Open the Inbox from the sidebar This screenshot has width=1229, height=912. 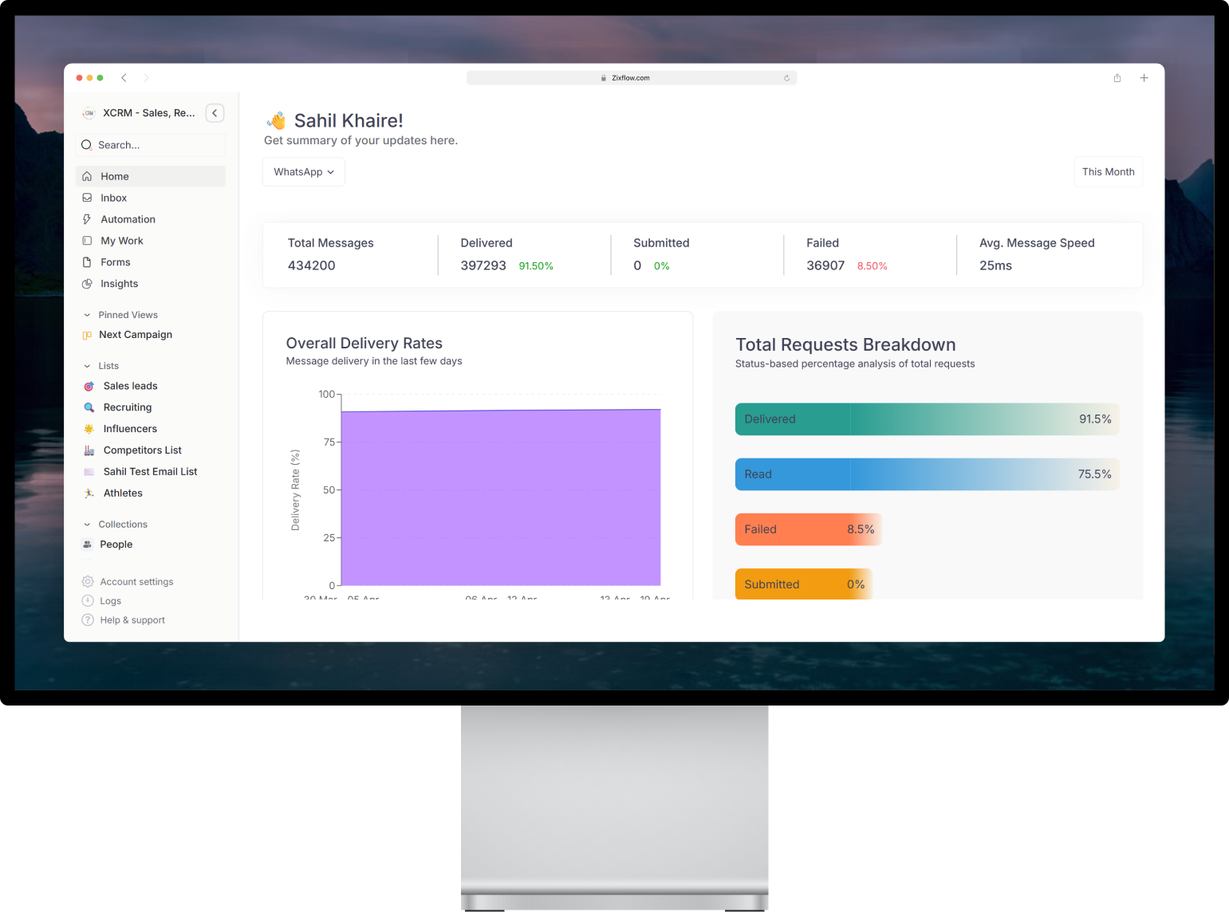tap(114, 198)
